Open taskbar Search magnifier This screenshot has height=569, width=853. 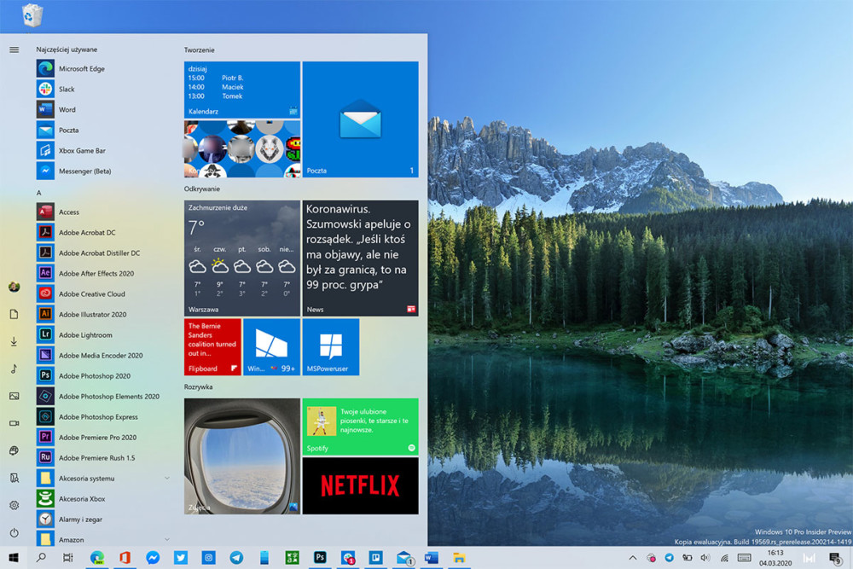(x=41, y=558)
